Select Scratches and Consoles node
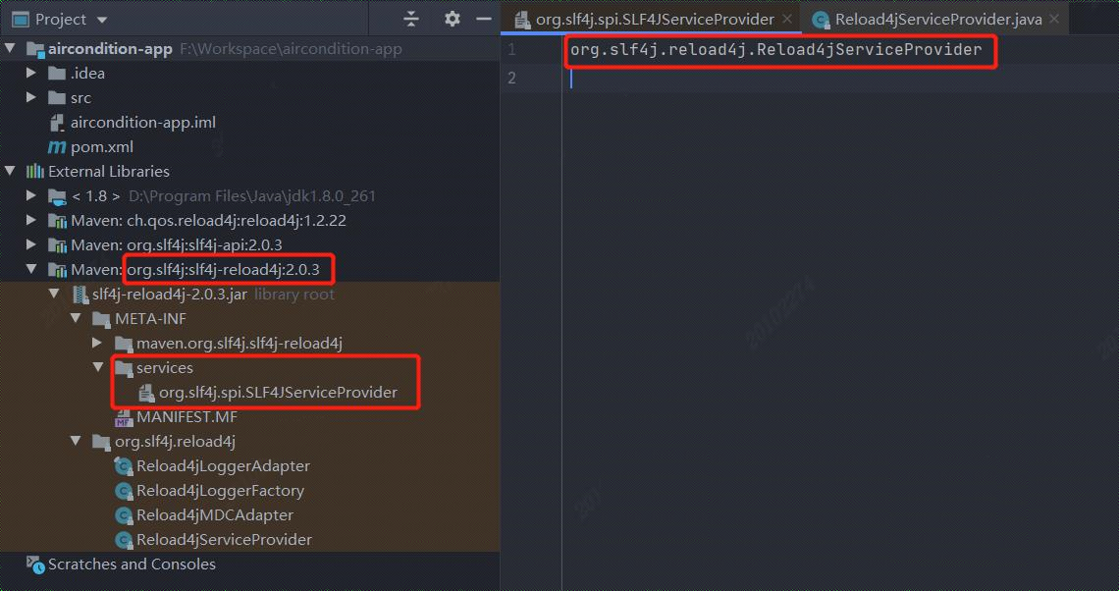1119x591 pixels. point(133,564)
